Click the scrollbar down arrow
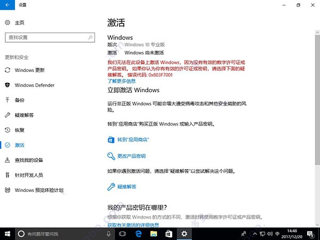The height and width of the screenshot is (240, 320). pyautogui.click(x=317, y=225)
